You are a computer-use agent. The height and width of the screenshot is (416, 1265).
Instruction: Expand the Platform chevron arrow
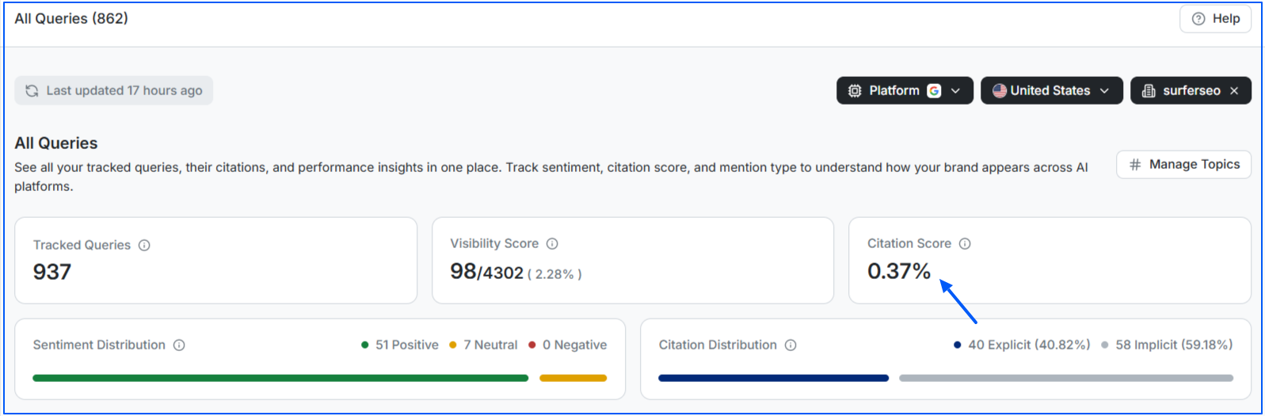pyautogui.click(x=955, y=90)
